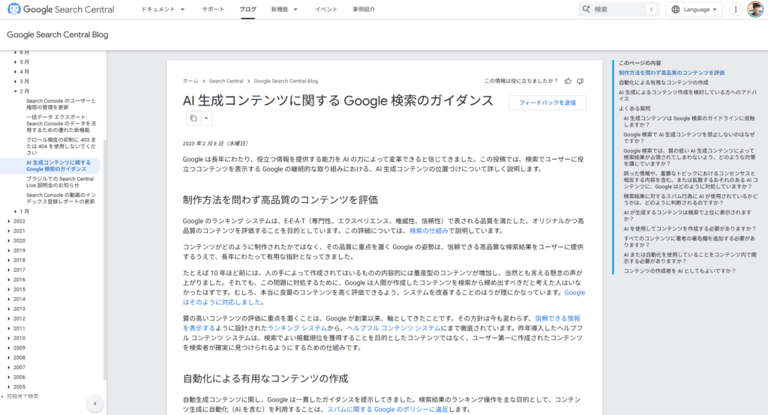The width and height of the screenshot is (768, 415).
Task: Open the user profile avatar
Action: pos(755,9)
